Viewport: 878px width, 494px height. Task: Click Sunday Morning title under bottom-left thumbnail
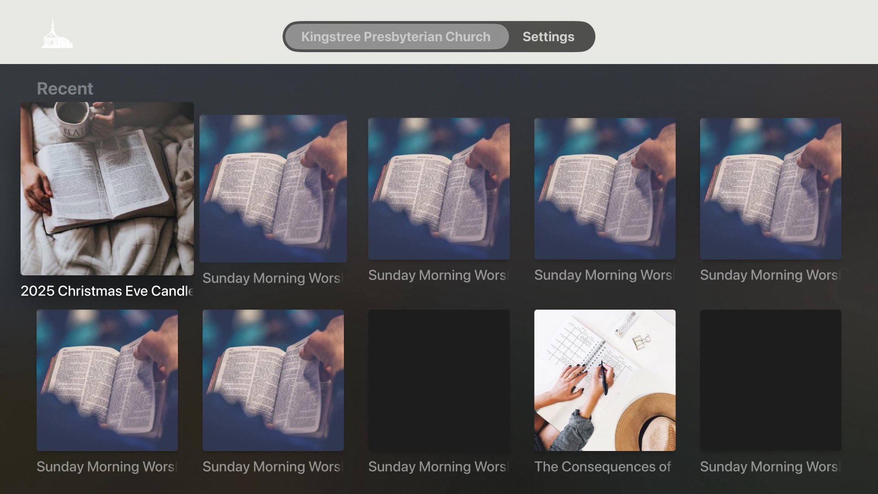point(106,467)
